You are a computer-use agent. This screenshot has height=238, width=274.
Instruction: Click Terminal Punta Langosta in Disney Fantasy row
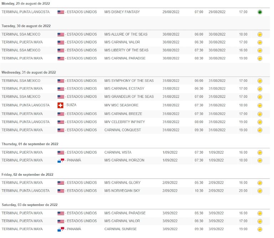26,12
